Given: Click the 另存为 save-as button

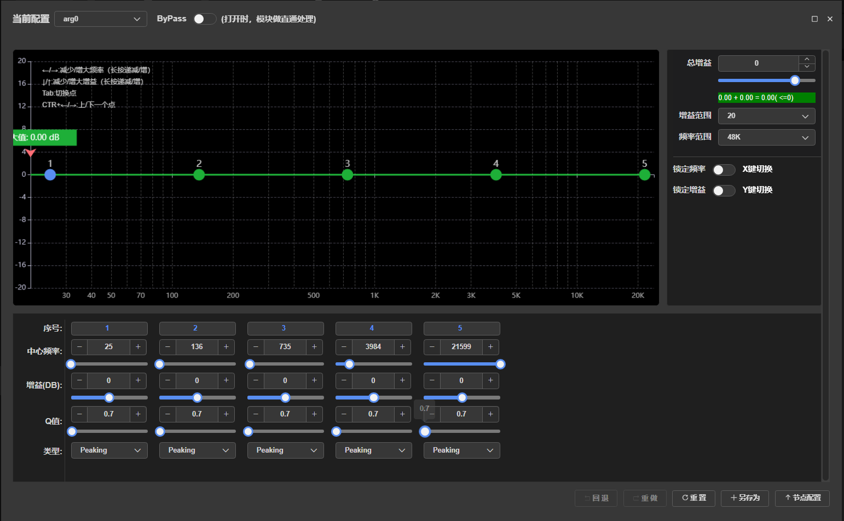Looking at the screenshot, I should [x=745, y=498].
